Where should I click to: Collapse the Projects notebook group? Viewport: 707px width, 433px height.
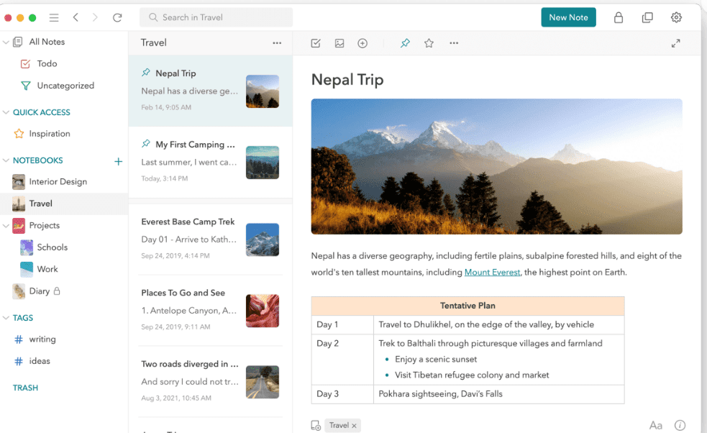[x=6, y=226]
